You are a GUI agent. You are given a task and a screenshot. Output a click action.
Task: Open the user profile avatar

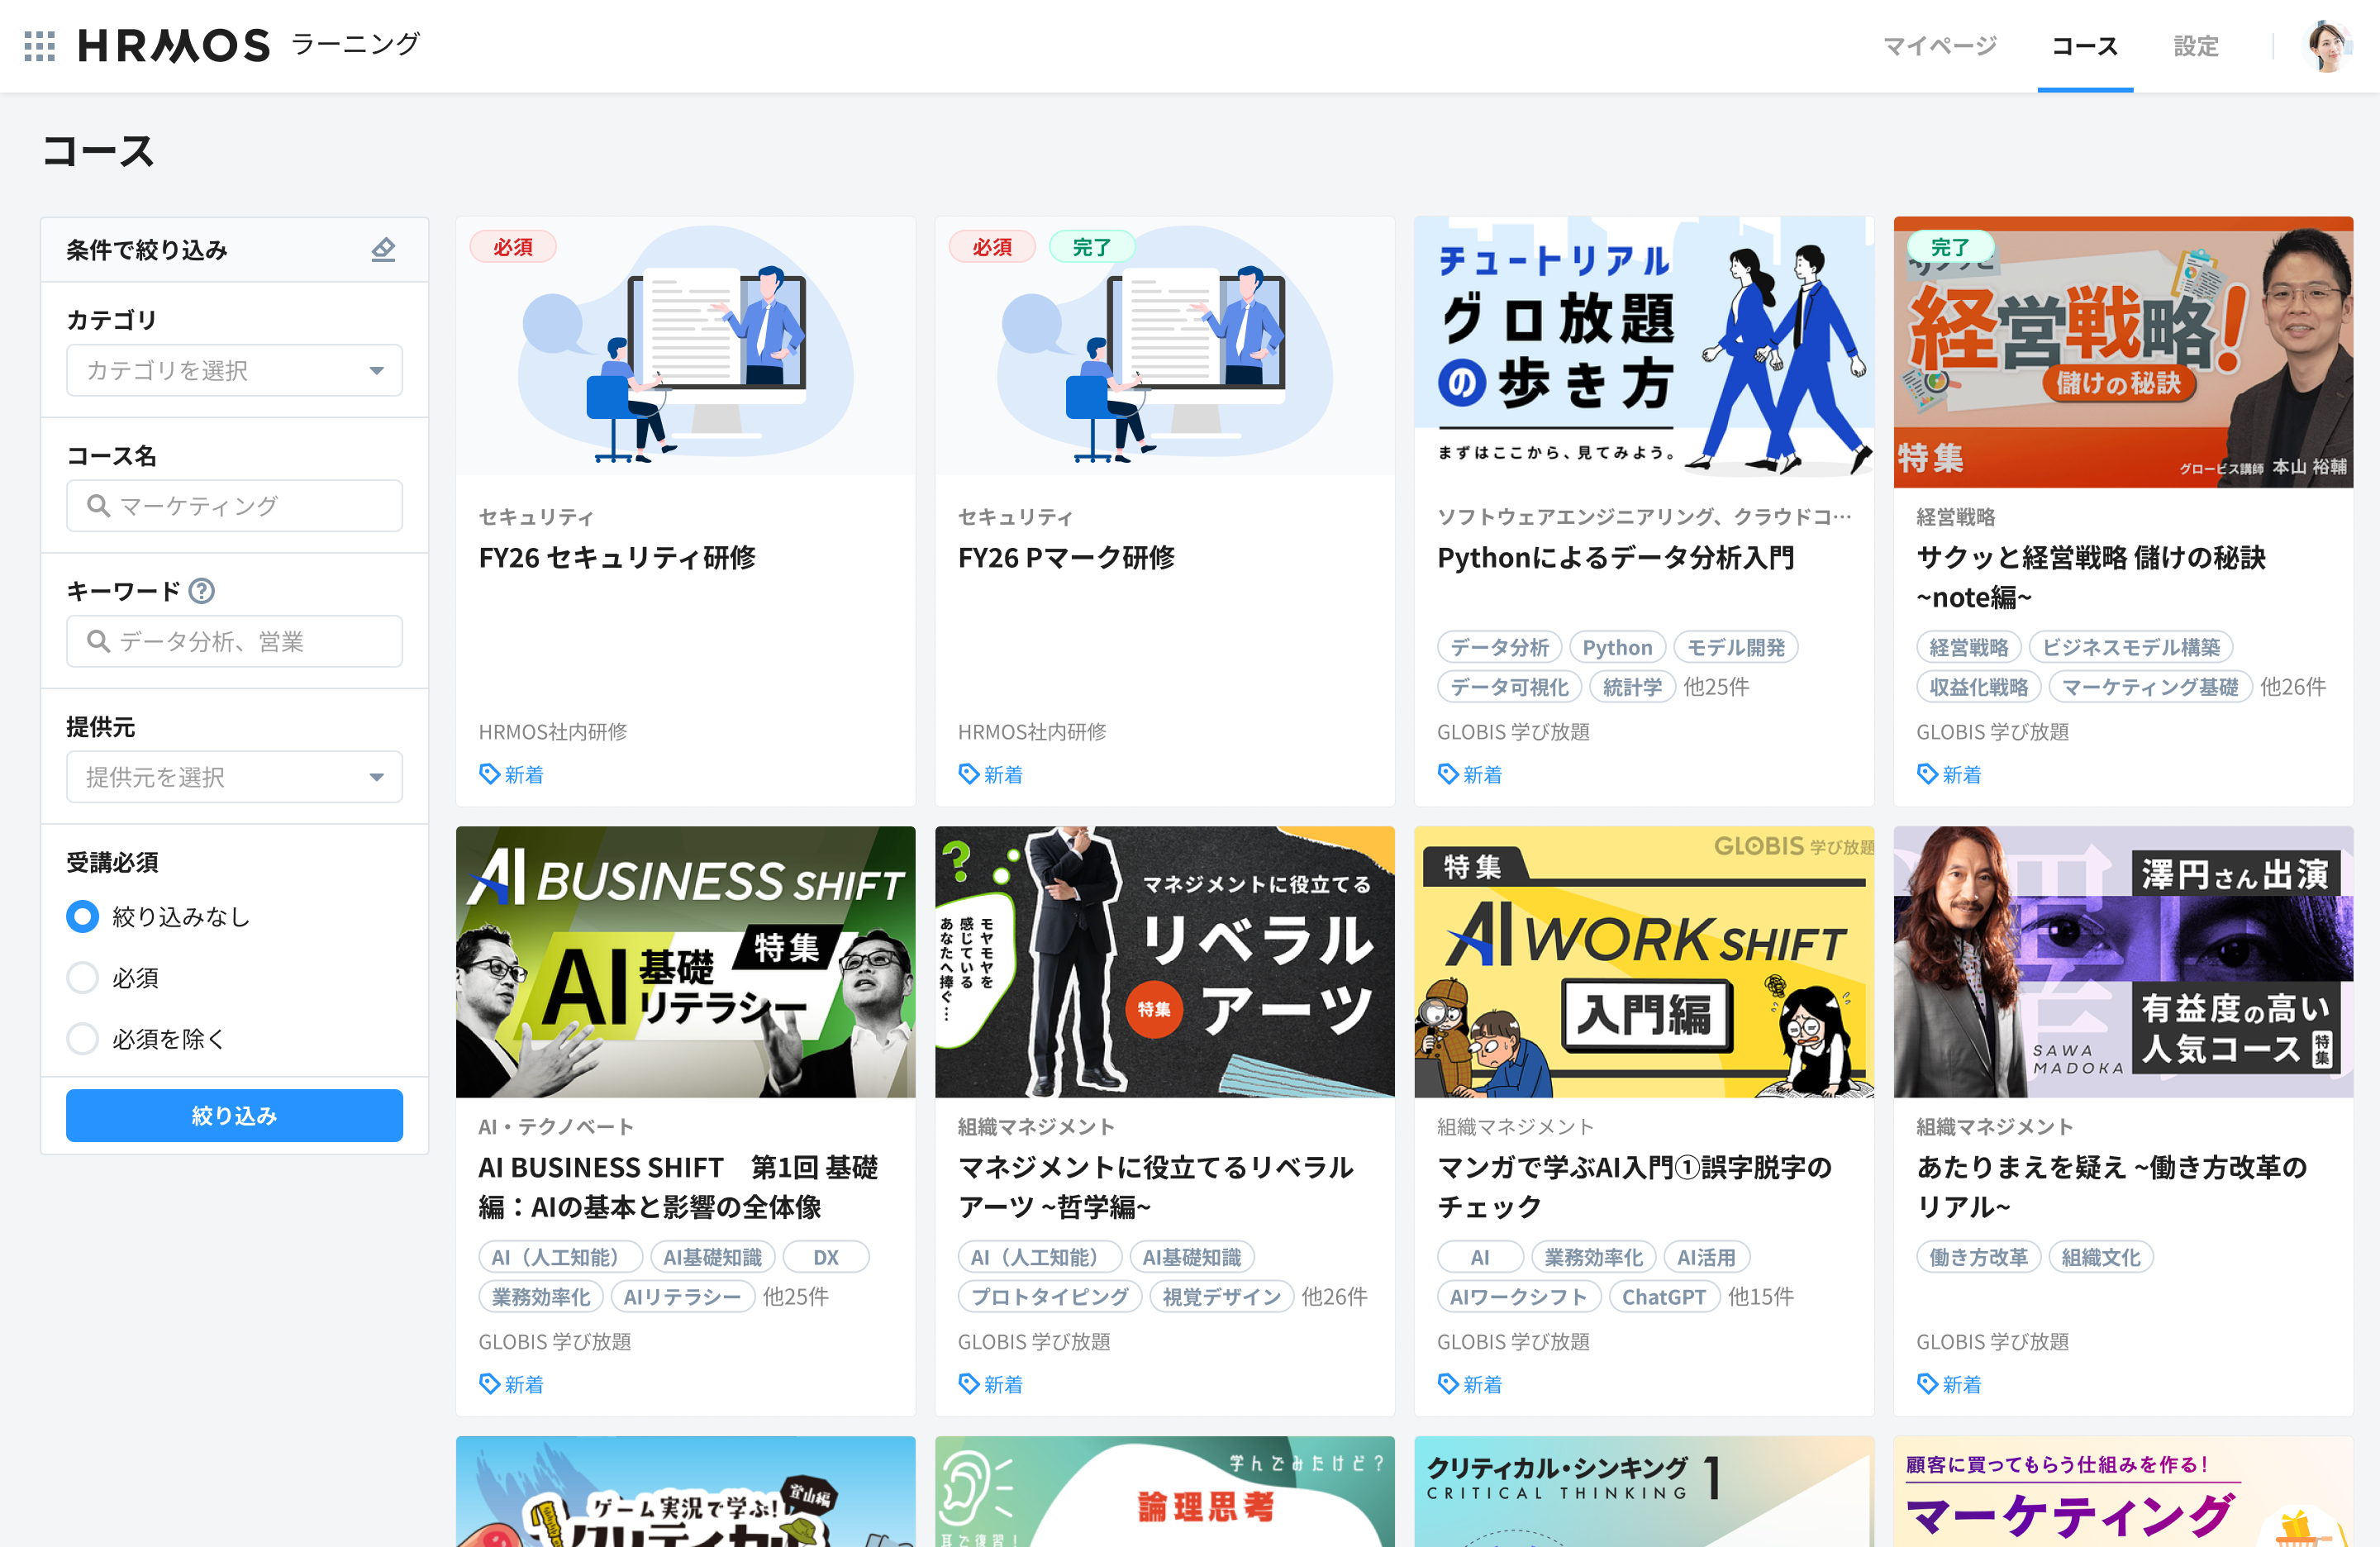click(2329, 46)
